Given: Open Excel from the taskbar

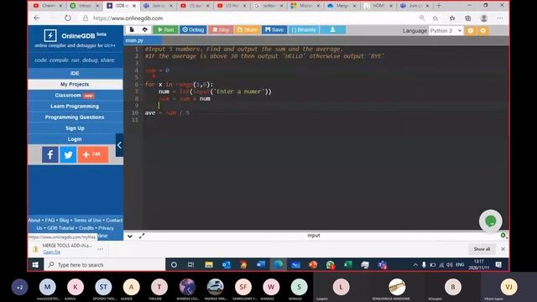Looking at the screenshot, I should (x=348, y=265).
